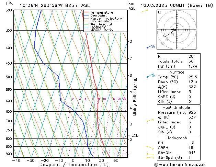
Task: Click the SREH value '15'
Action: pos(191,148)
